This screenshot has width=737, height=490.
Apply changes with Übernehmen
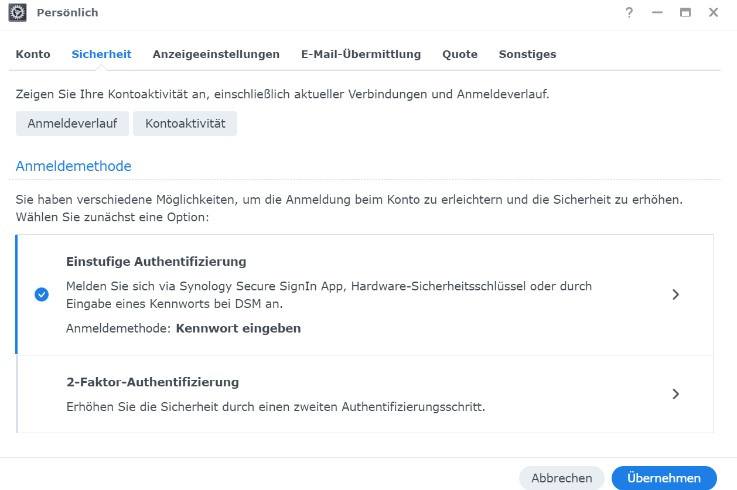click(x=664, y=478)
